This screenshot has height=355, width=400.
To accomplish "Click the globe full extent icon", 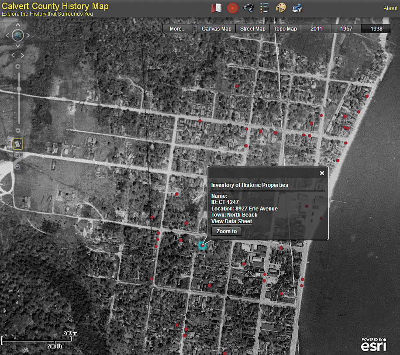I will tap(18, 35).
